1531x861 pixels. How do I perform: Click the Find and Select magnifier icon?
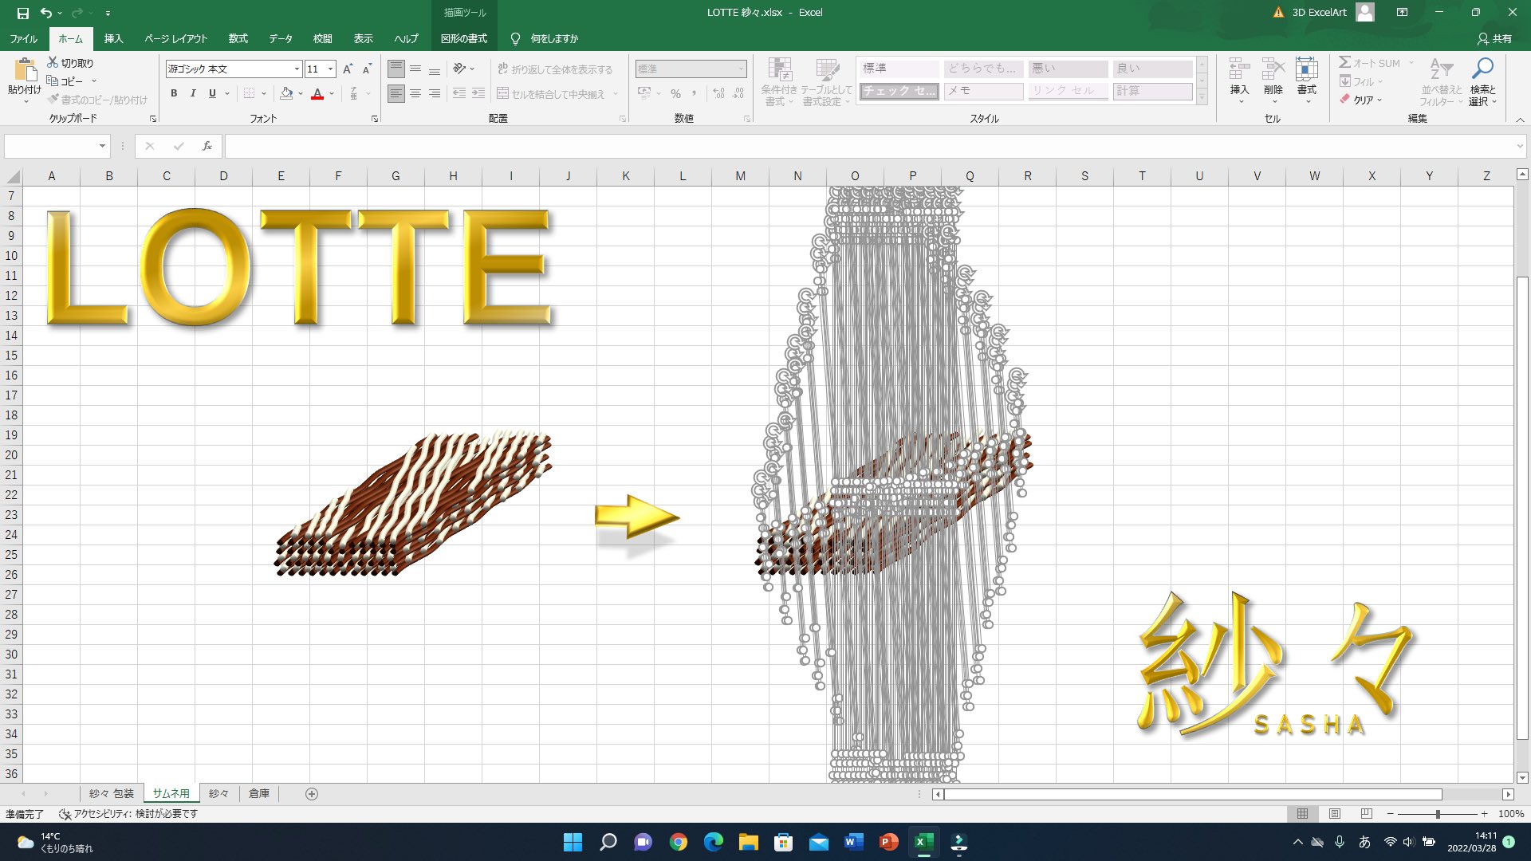coord(1483,70)
